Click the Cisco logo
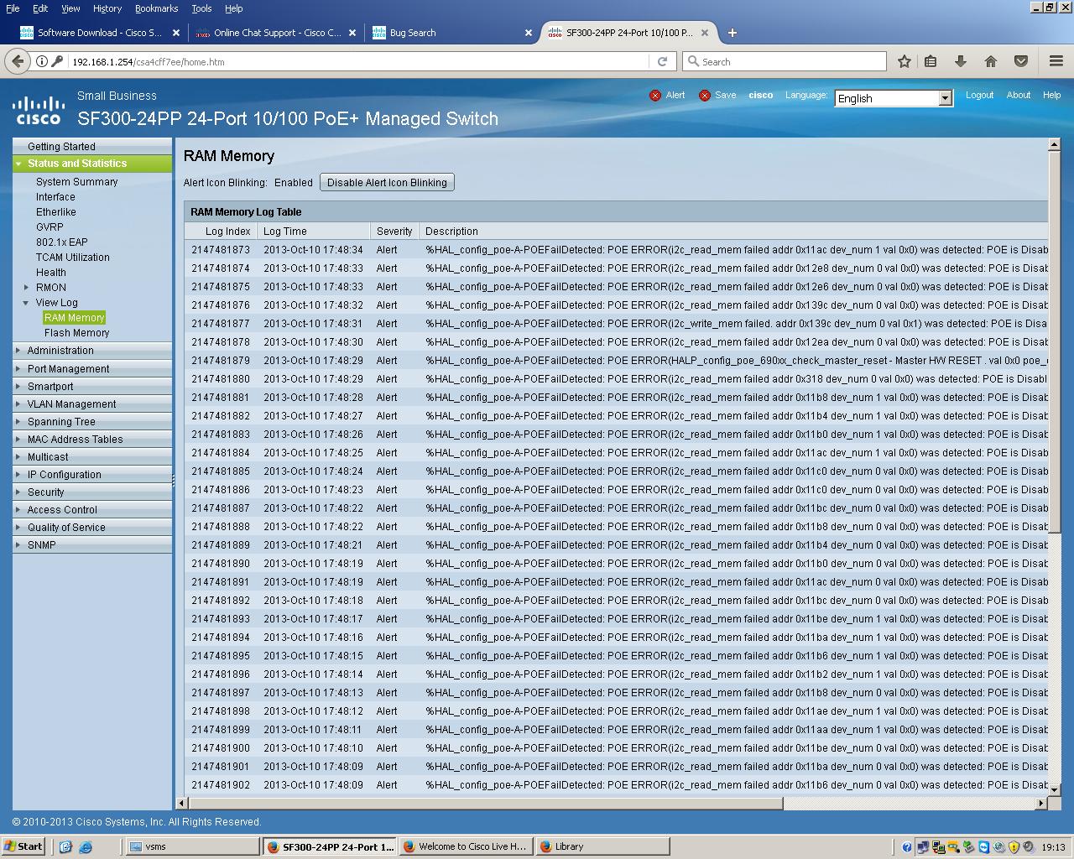 [x=39, y=110]
